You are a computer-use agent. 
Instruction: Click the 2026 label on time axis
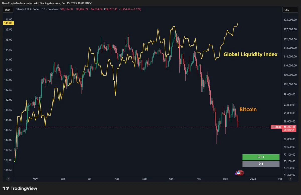click(x=253, y=179)
